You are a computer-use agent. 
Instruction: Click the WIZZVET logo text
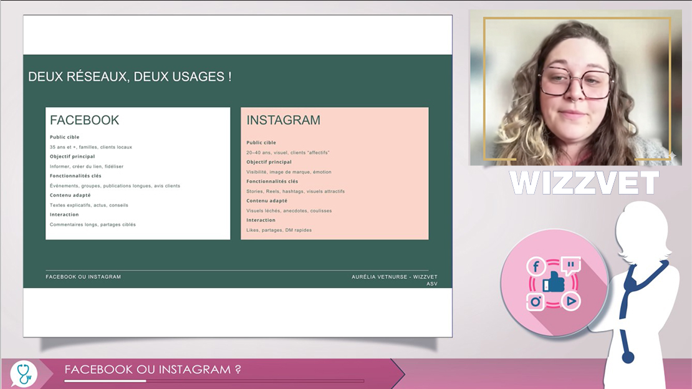584,183
